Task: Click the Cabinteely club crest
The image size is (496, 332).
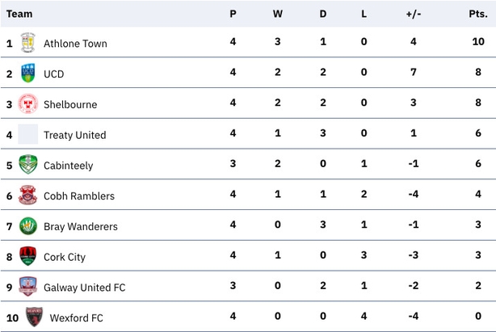Action: (27, 165)
